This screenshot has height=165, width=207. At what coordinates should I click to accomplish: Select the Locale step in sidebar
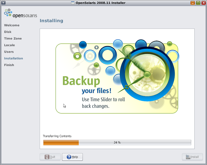10,45
